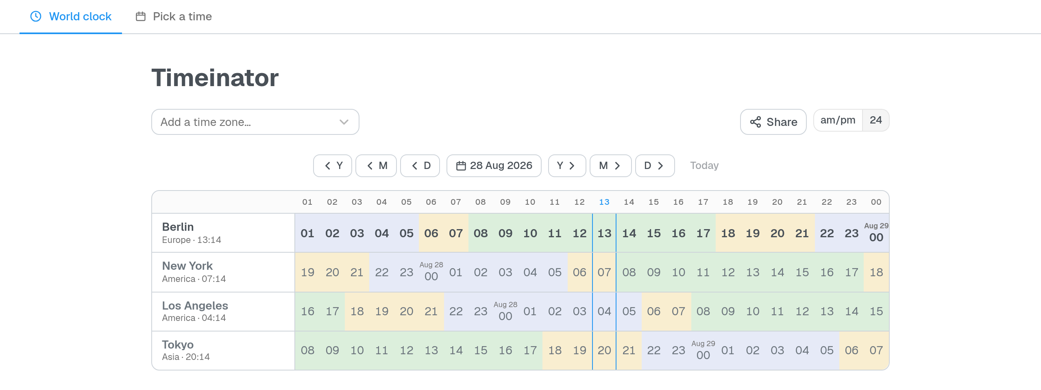
Task: Click Tokyo hour 20 cell
Action: point(604,351)
